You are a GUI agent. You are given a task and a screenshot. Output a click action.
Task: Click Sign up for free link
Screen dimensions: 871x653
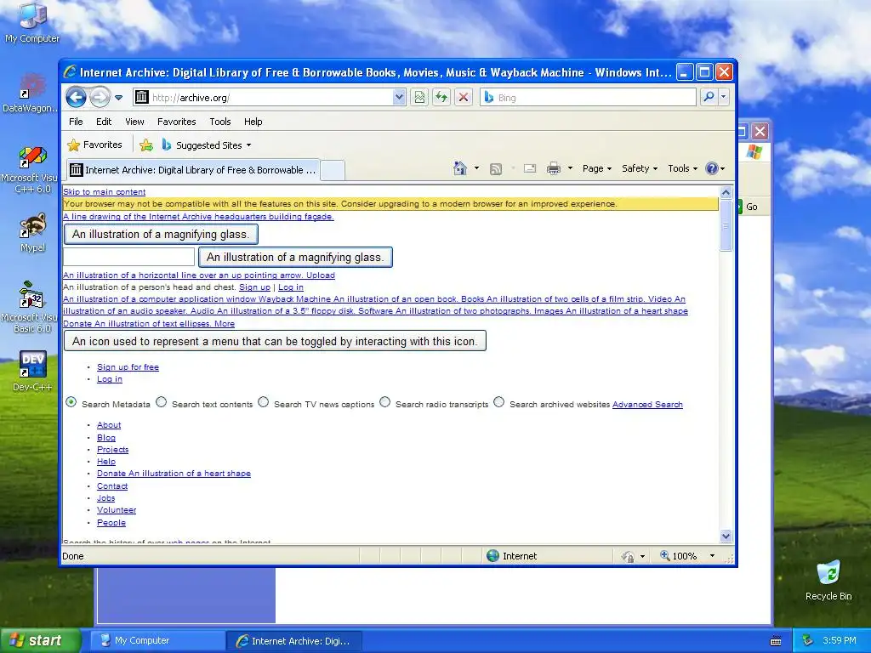tap(128, 367)
